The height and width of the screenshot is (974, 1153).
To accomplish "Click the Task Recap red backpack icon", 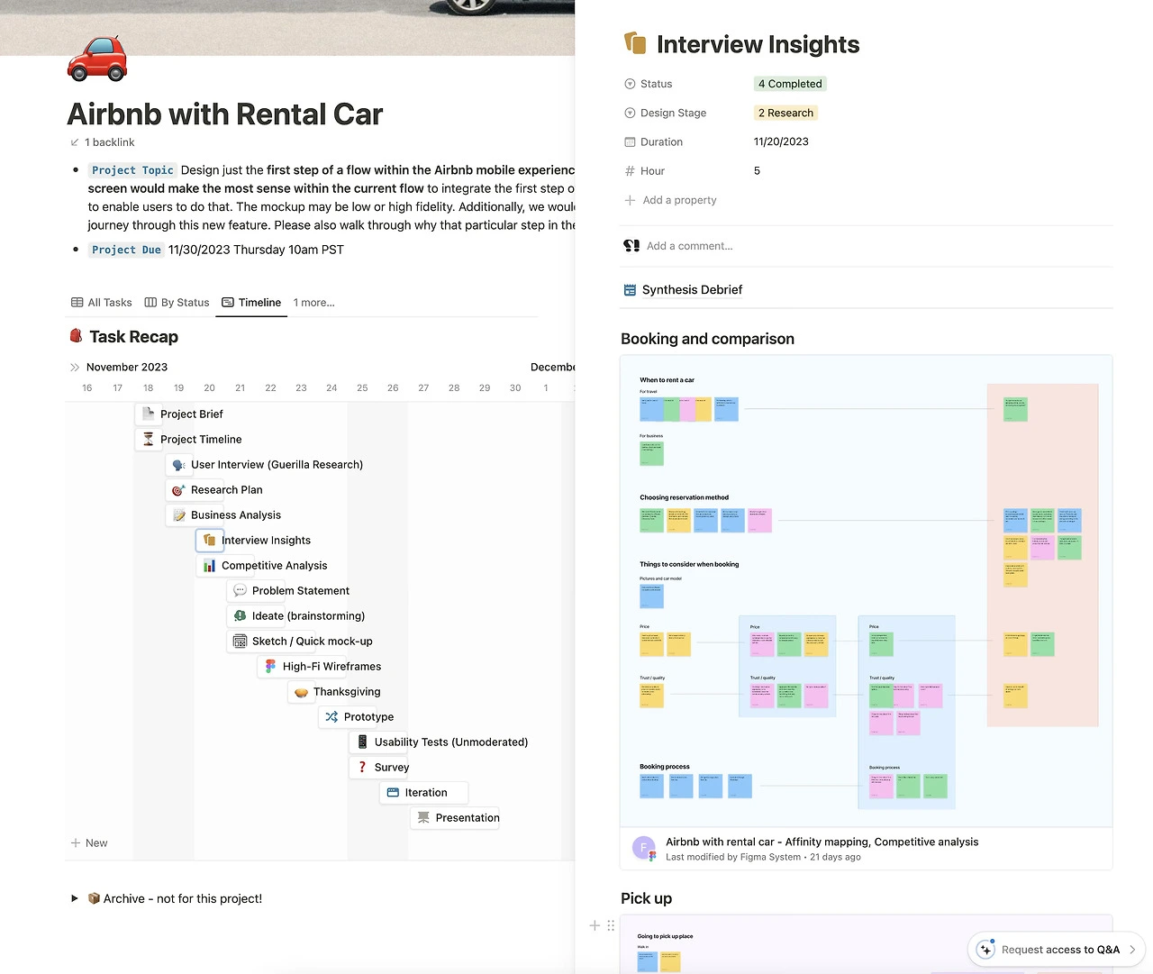I will 77,336.
